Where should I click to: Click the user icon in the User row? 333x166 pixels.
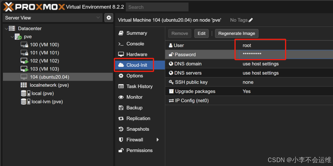(171, 45)
